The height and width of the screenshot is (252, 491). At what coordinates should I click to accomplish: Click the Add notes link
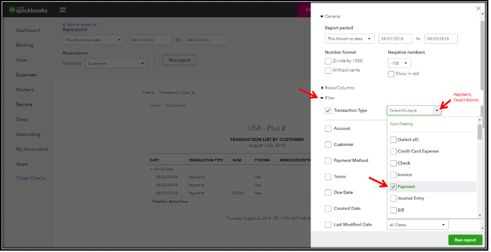coord(175,106)
